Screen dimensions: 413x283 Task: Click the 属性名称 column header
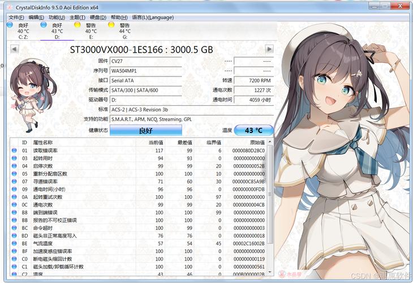click(x=84, y=143)
